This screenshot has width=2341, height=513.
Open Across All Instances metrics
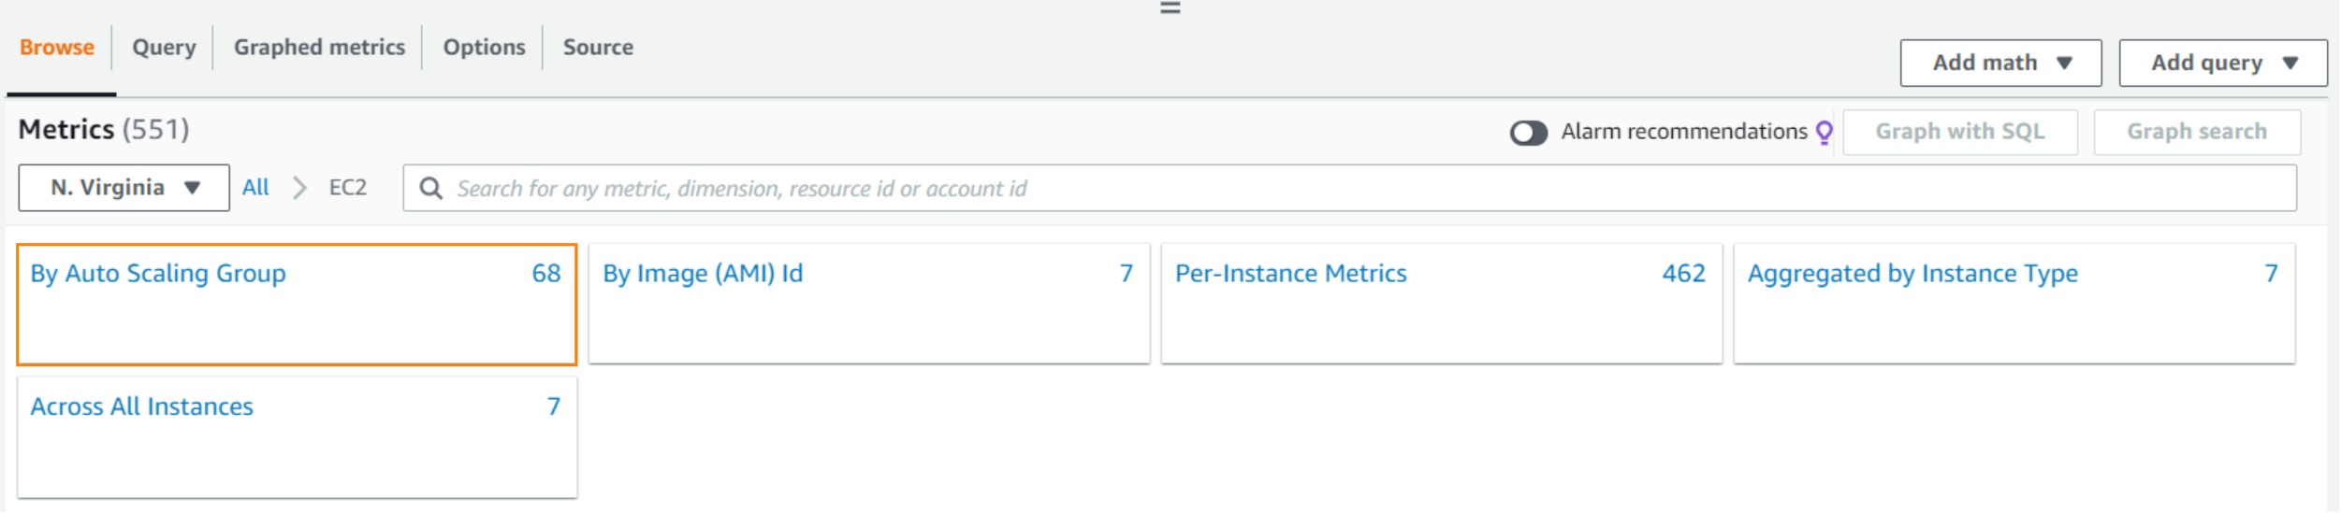pyautogui.click(x=142, y=407)
